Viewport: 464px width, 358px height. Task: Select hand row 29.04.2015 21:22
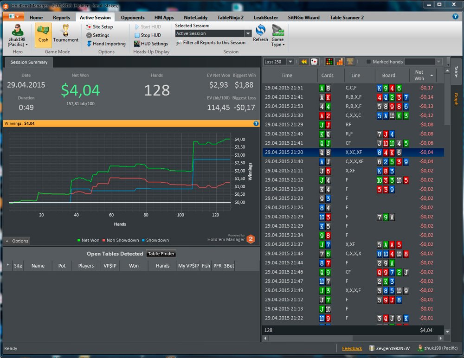click(353, 318)
